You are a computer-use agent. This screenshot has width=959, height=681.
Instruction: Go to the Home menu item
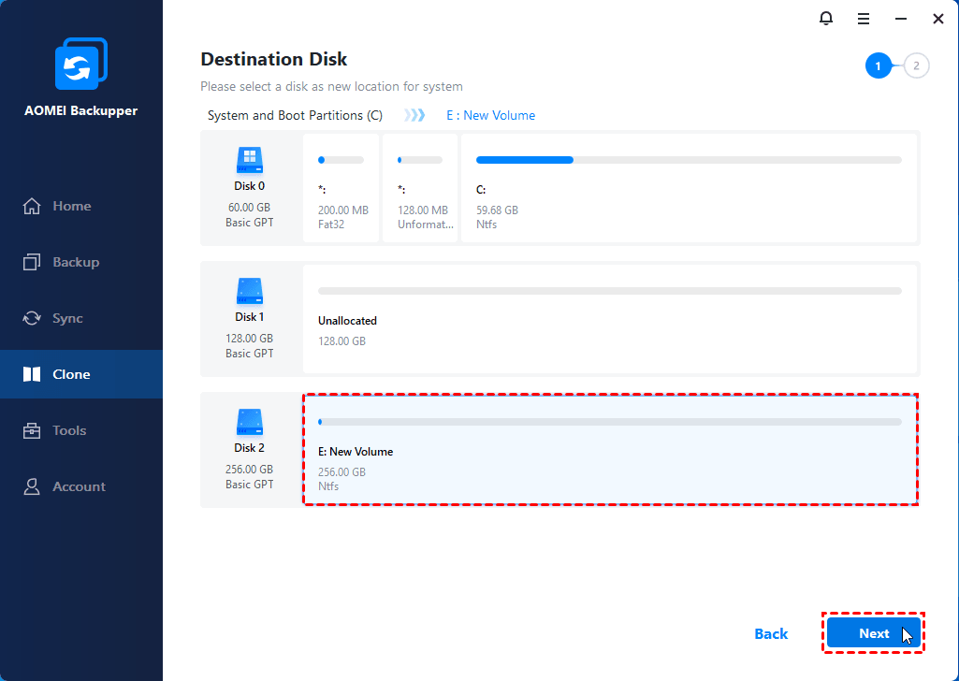[x=81, y=206]
